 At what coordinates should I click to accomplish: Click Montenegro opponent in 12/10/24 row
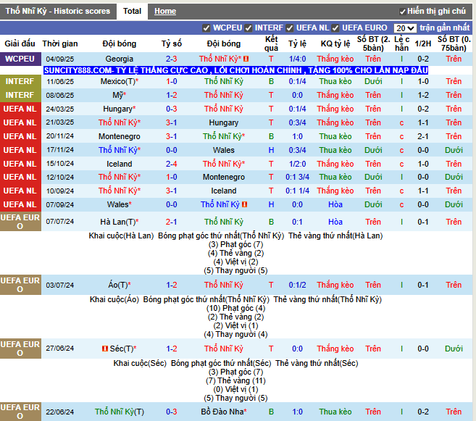224,177
